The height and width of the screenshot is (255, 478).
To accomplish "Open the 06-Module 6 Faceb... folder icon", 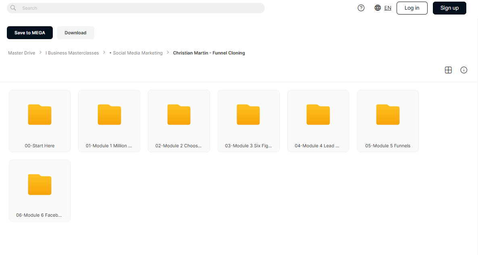I will pyautogui.click(x=39, y=184).
